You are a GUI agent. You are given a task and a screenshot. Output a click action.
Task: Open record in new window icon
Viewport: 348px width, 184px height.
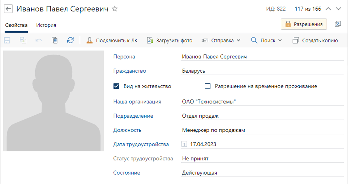[x=338, y=24]
